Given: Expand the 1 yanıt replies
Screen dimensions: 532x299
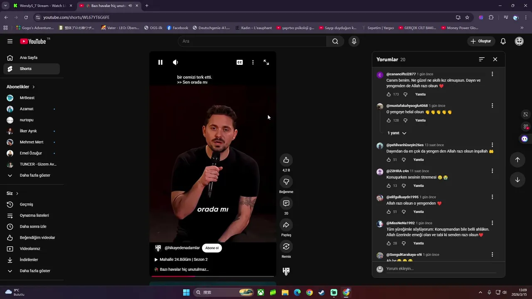Looking at the screenshot, I should (x=397, y=133).
